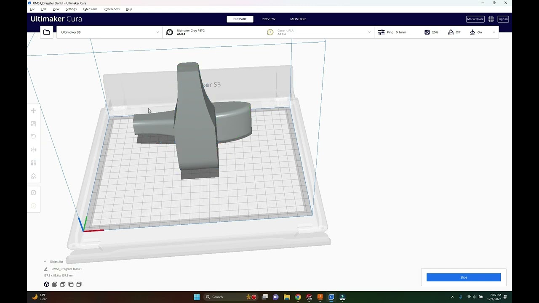Switch to 3D view cube icon
Image resolution: width=539 pixels, height=303 pixels.
click(47, 284)
